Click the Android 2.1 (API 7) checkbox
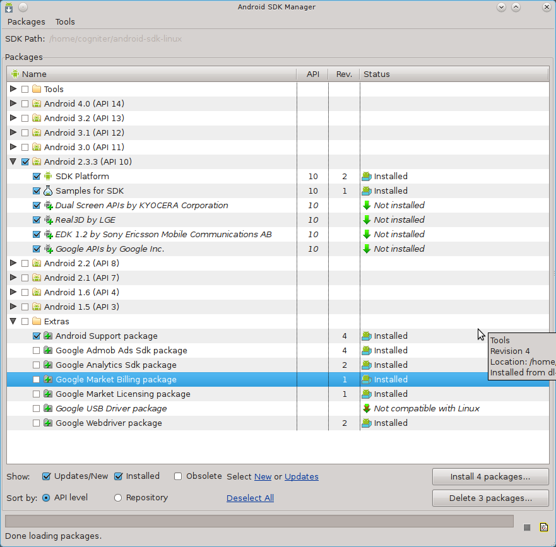Image resolution: width=556 pixels, height=547 pixels. 25,278
